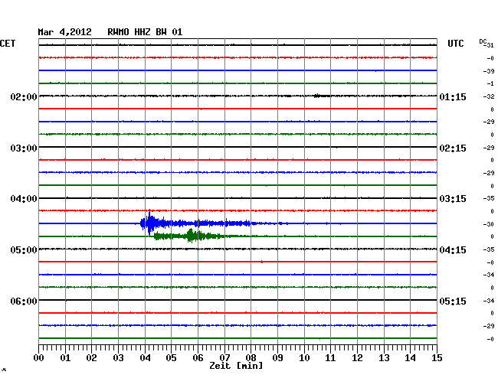
Task: Select minute tick label 15 on the axis
Action: click(x=437, y=358)
